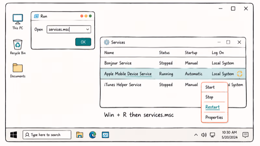Select the Bonjour Service row
Screen dimensions: 260x146
tap(173, 63)
